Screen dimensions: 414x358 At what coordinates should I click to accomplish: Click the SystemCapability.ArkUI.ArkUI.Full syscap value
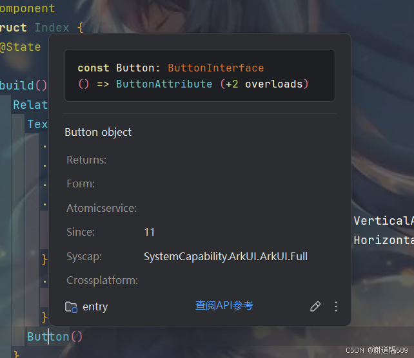(x=225, y=256)
